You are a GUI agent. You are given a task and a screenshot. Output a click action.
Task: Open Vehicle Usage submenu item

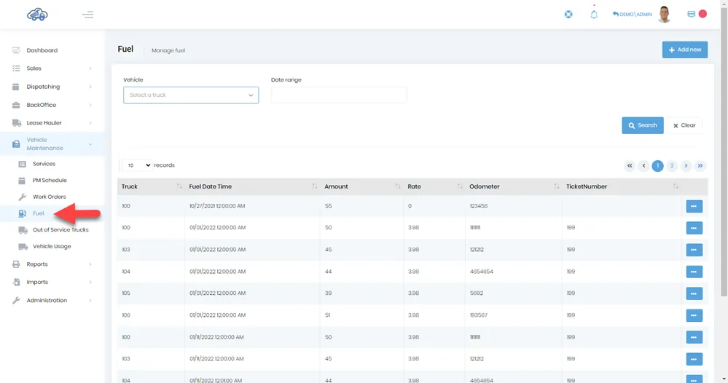click(52, 246)
